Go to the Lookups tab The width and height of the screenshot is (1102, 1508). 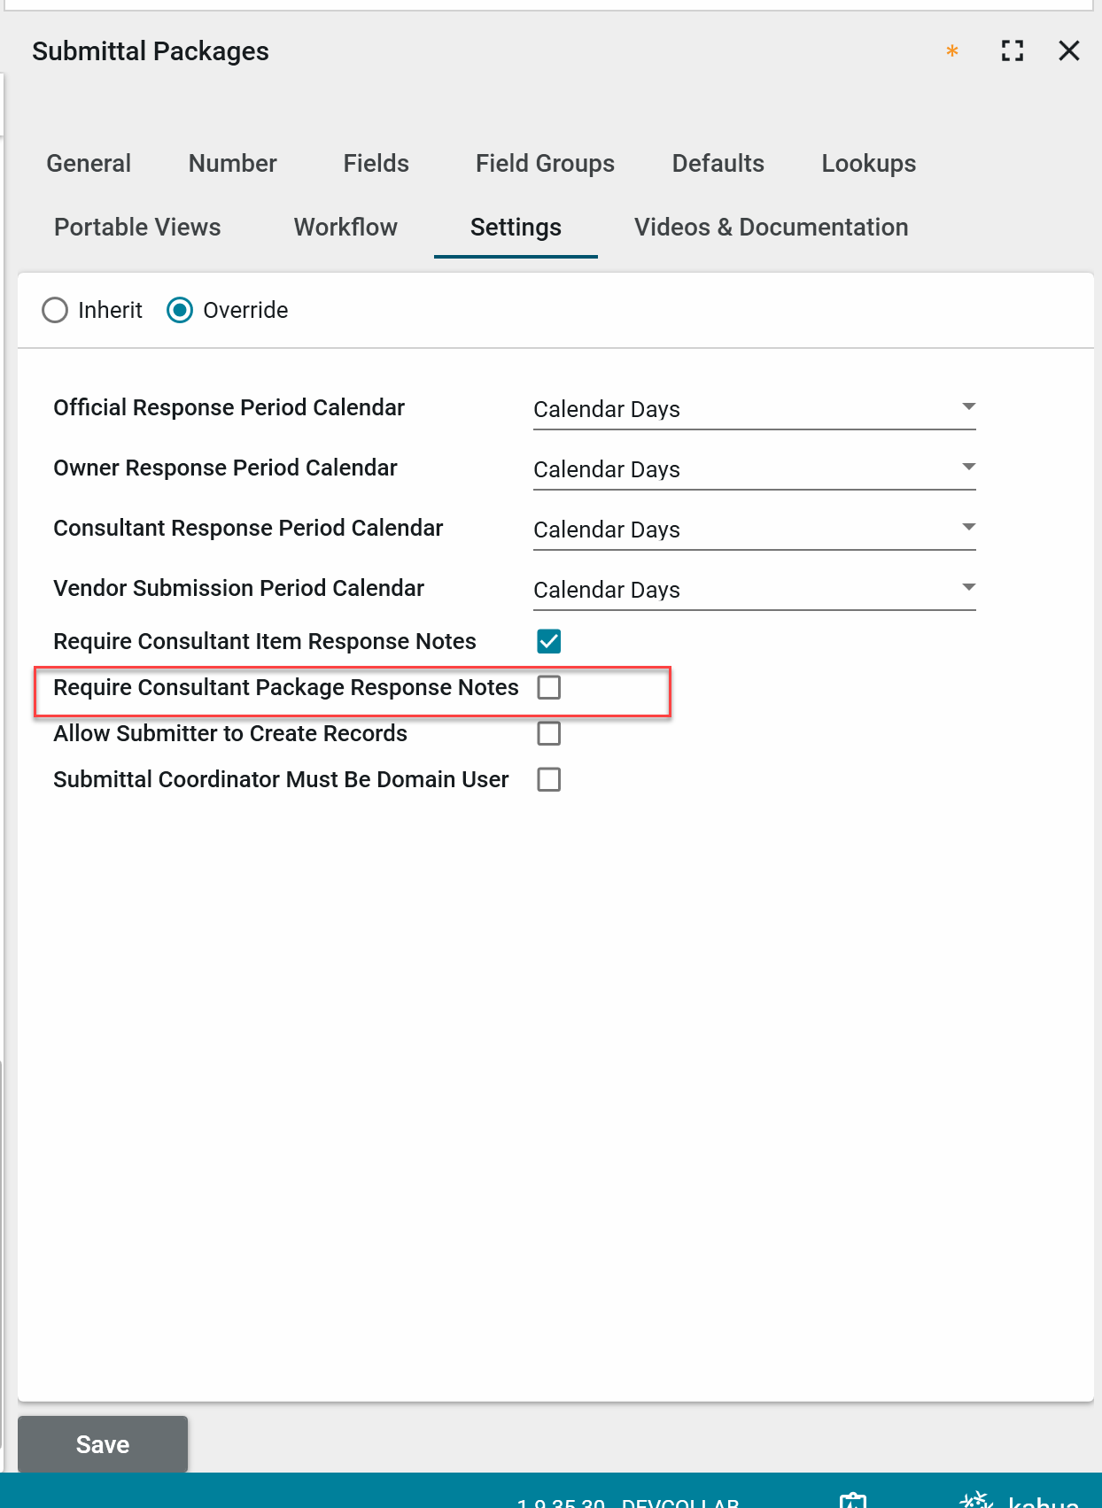click(x=868, y=164)
